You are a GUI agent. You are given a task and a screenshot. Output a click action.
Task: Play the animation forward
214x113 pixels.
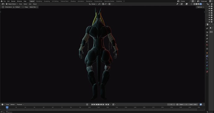99,105
